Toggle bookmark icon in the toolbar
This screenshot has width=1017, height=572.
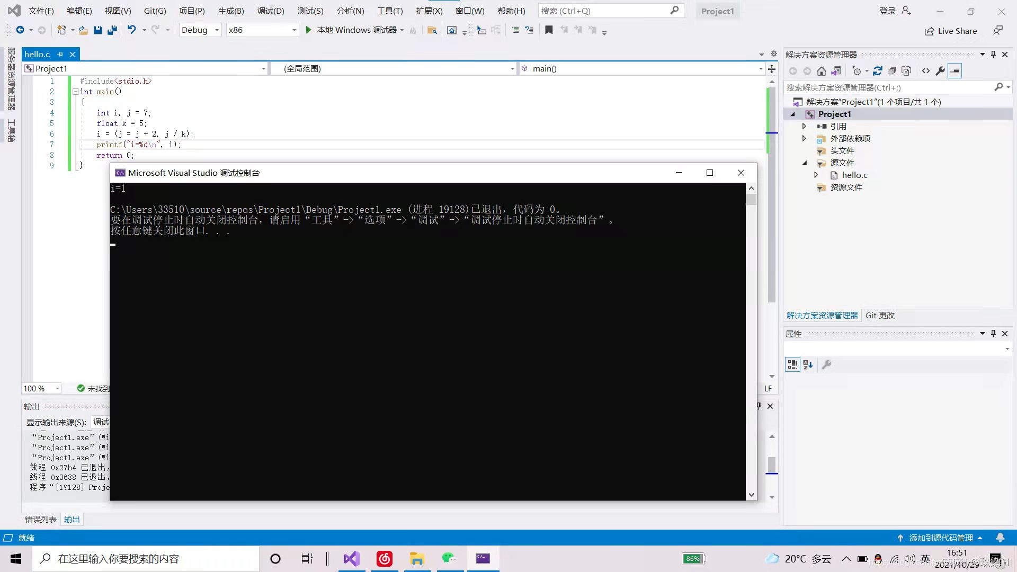point(549,30)
